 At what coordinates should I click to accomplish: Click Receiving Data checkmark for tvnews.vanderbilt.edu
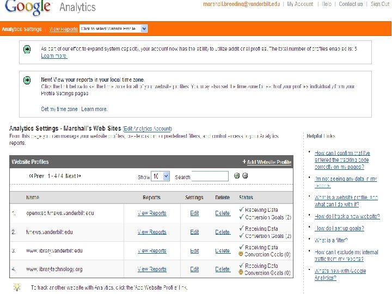tap(241, 228)
